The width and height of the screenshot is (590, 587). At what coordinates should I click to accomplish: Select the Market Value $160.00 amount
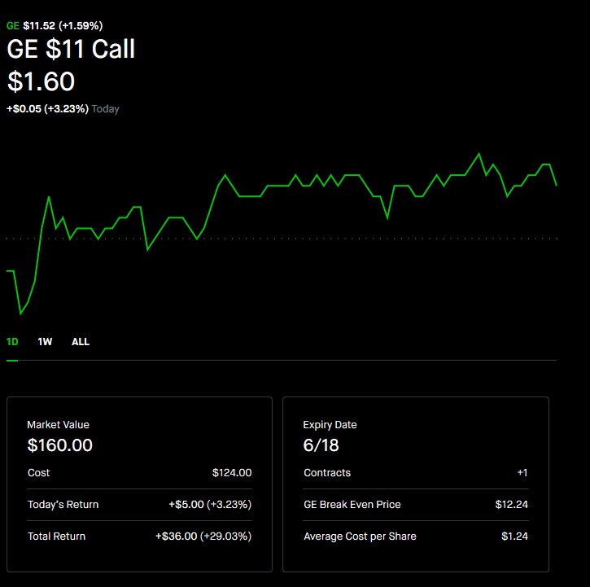click(60, 445)
